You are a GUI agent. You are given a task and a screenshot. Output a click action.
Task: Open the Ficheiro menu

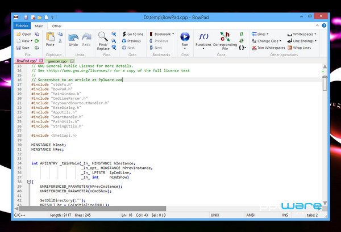pyautogui.click(x=22, y=26)
